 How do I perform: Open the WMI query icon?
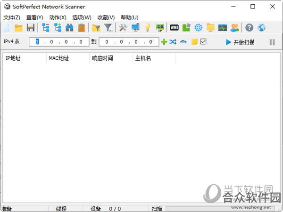[174, 28]
